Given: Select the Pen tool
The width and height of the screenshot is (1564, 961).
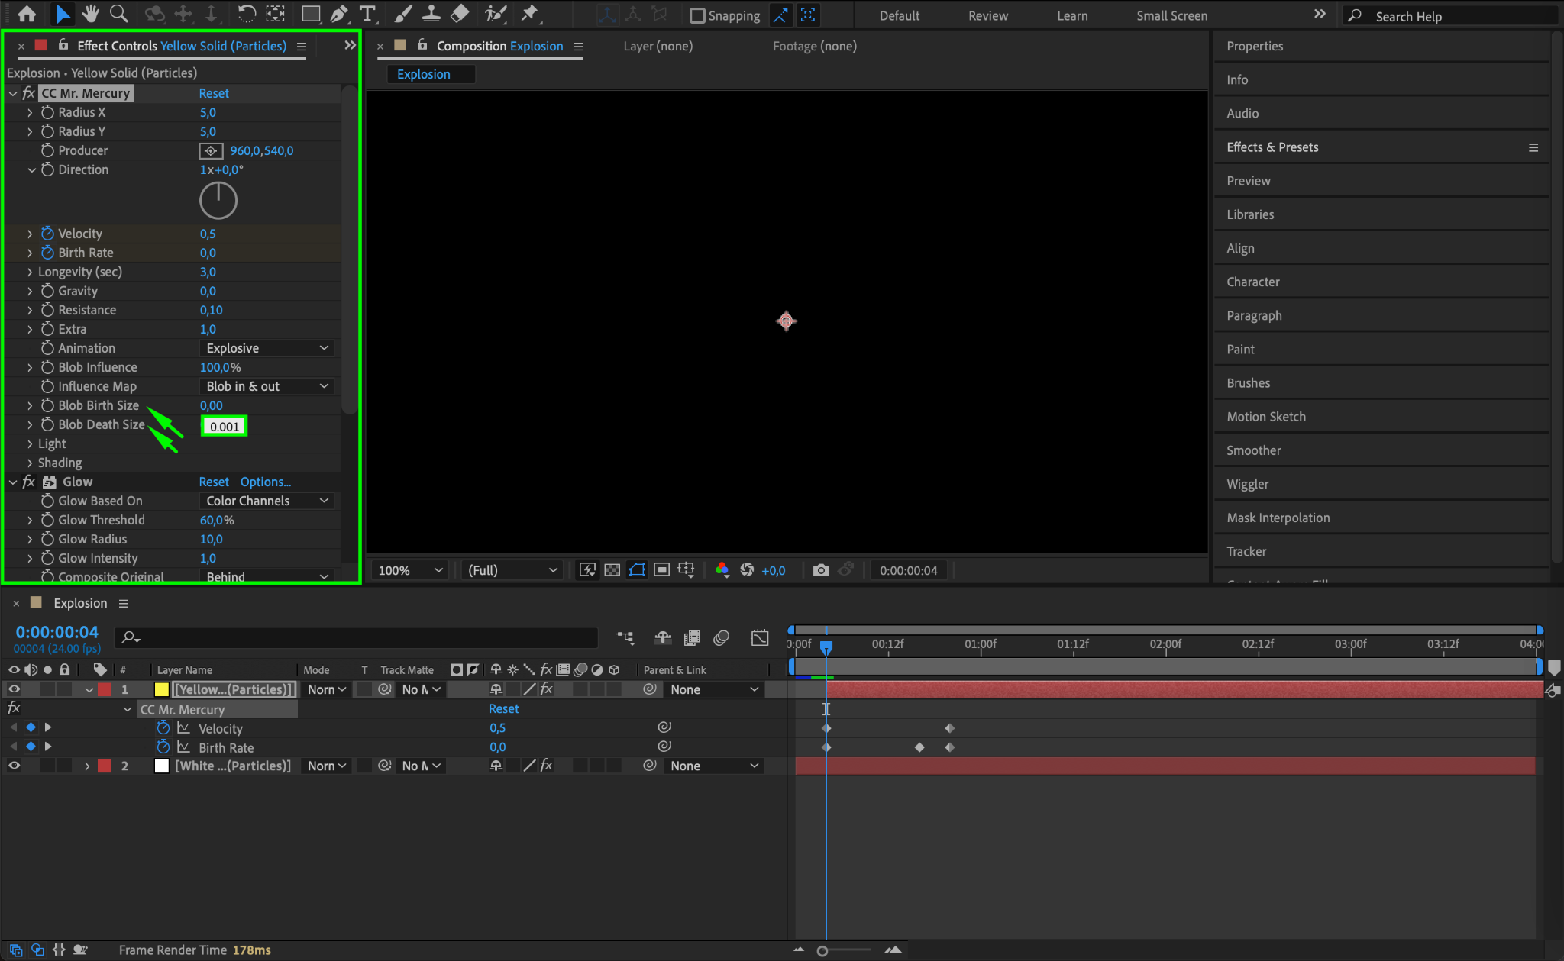Looking at the screenshot, I should (x=339, y=14).
